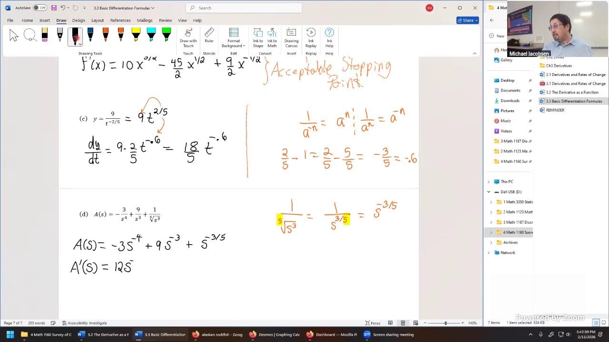Open Accessibility: Investigate in status bar
The width and height of the screenshot is (609, 342).
(84, 323)
